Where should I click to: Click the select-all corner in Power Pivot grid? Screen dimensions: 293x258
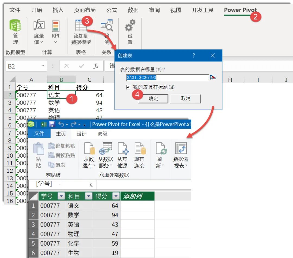click(x=33, y=196)
